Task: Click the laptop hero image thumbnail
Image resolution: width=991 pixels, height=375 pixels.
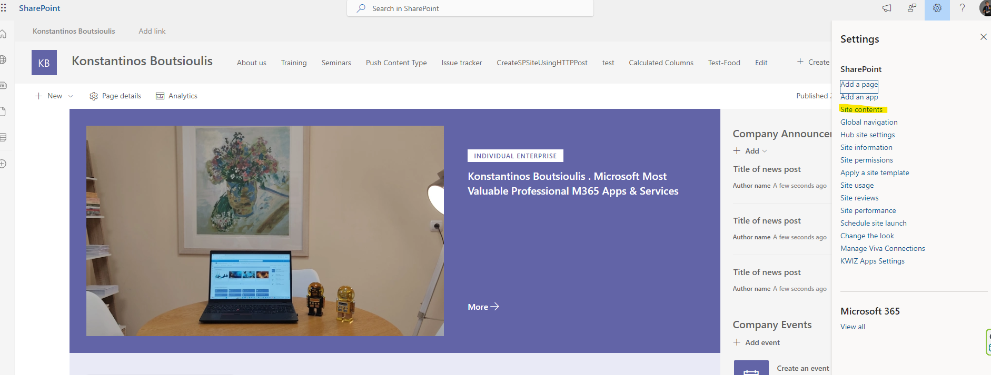Action: pos(265,231)
